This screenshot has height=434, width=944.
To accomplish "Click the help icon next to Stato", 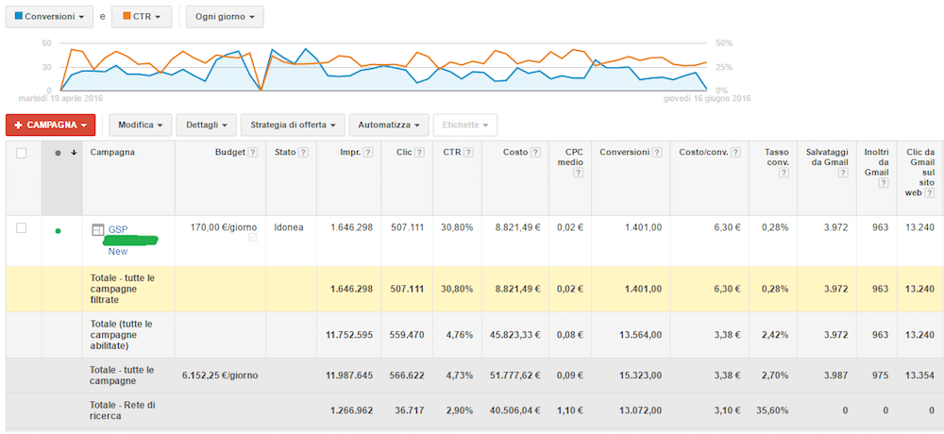I will [x=303, y=152].
